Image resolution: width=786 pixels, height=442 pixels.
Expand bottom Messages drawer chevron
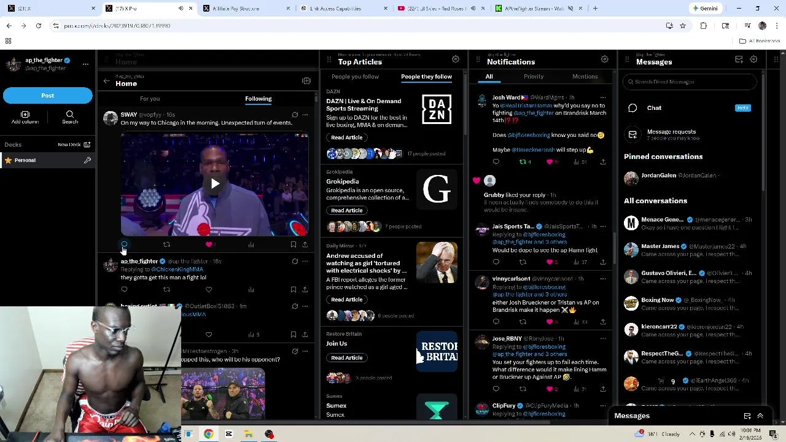(x=760, y=416)
